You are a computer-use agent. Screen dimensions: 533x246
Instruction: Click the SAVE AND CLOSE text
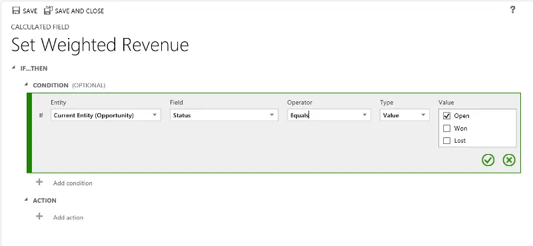tap(79, 11)
